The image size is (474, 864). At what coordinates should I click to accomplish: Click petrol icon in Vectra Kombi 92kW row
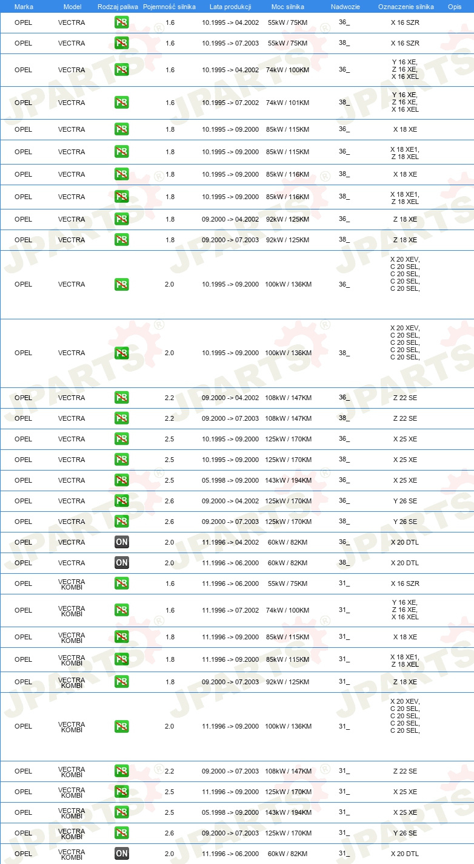coord(122,682)
